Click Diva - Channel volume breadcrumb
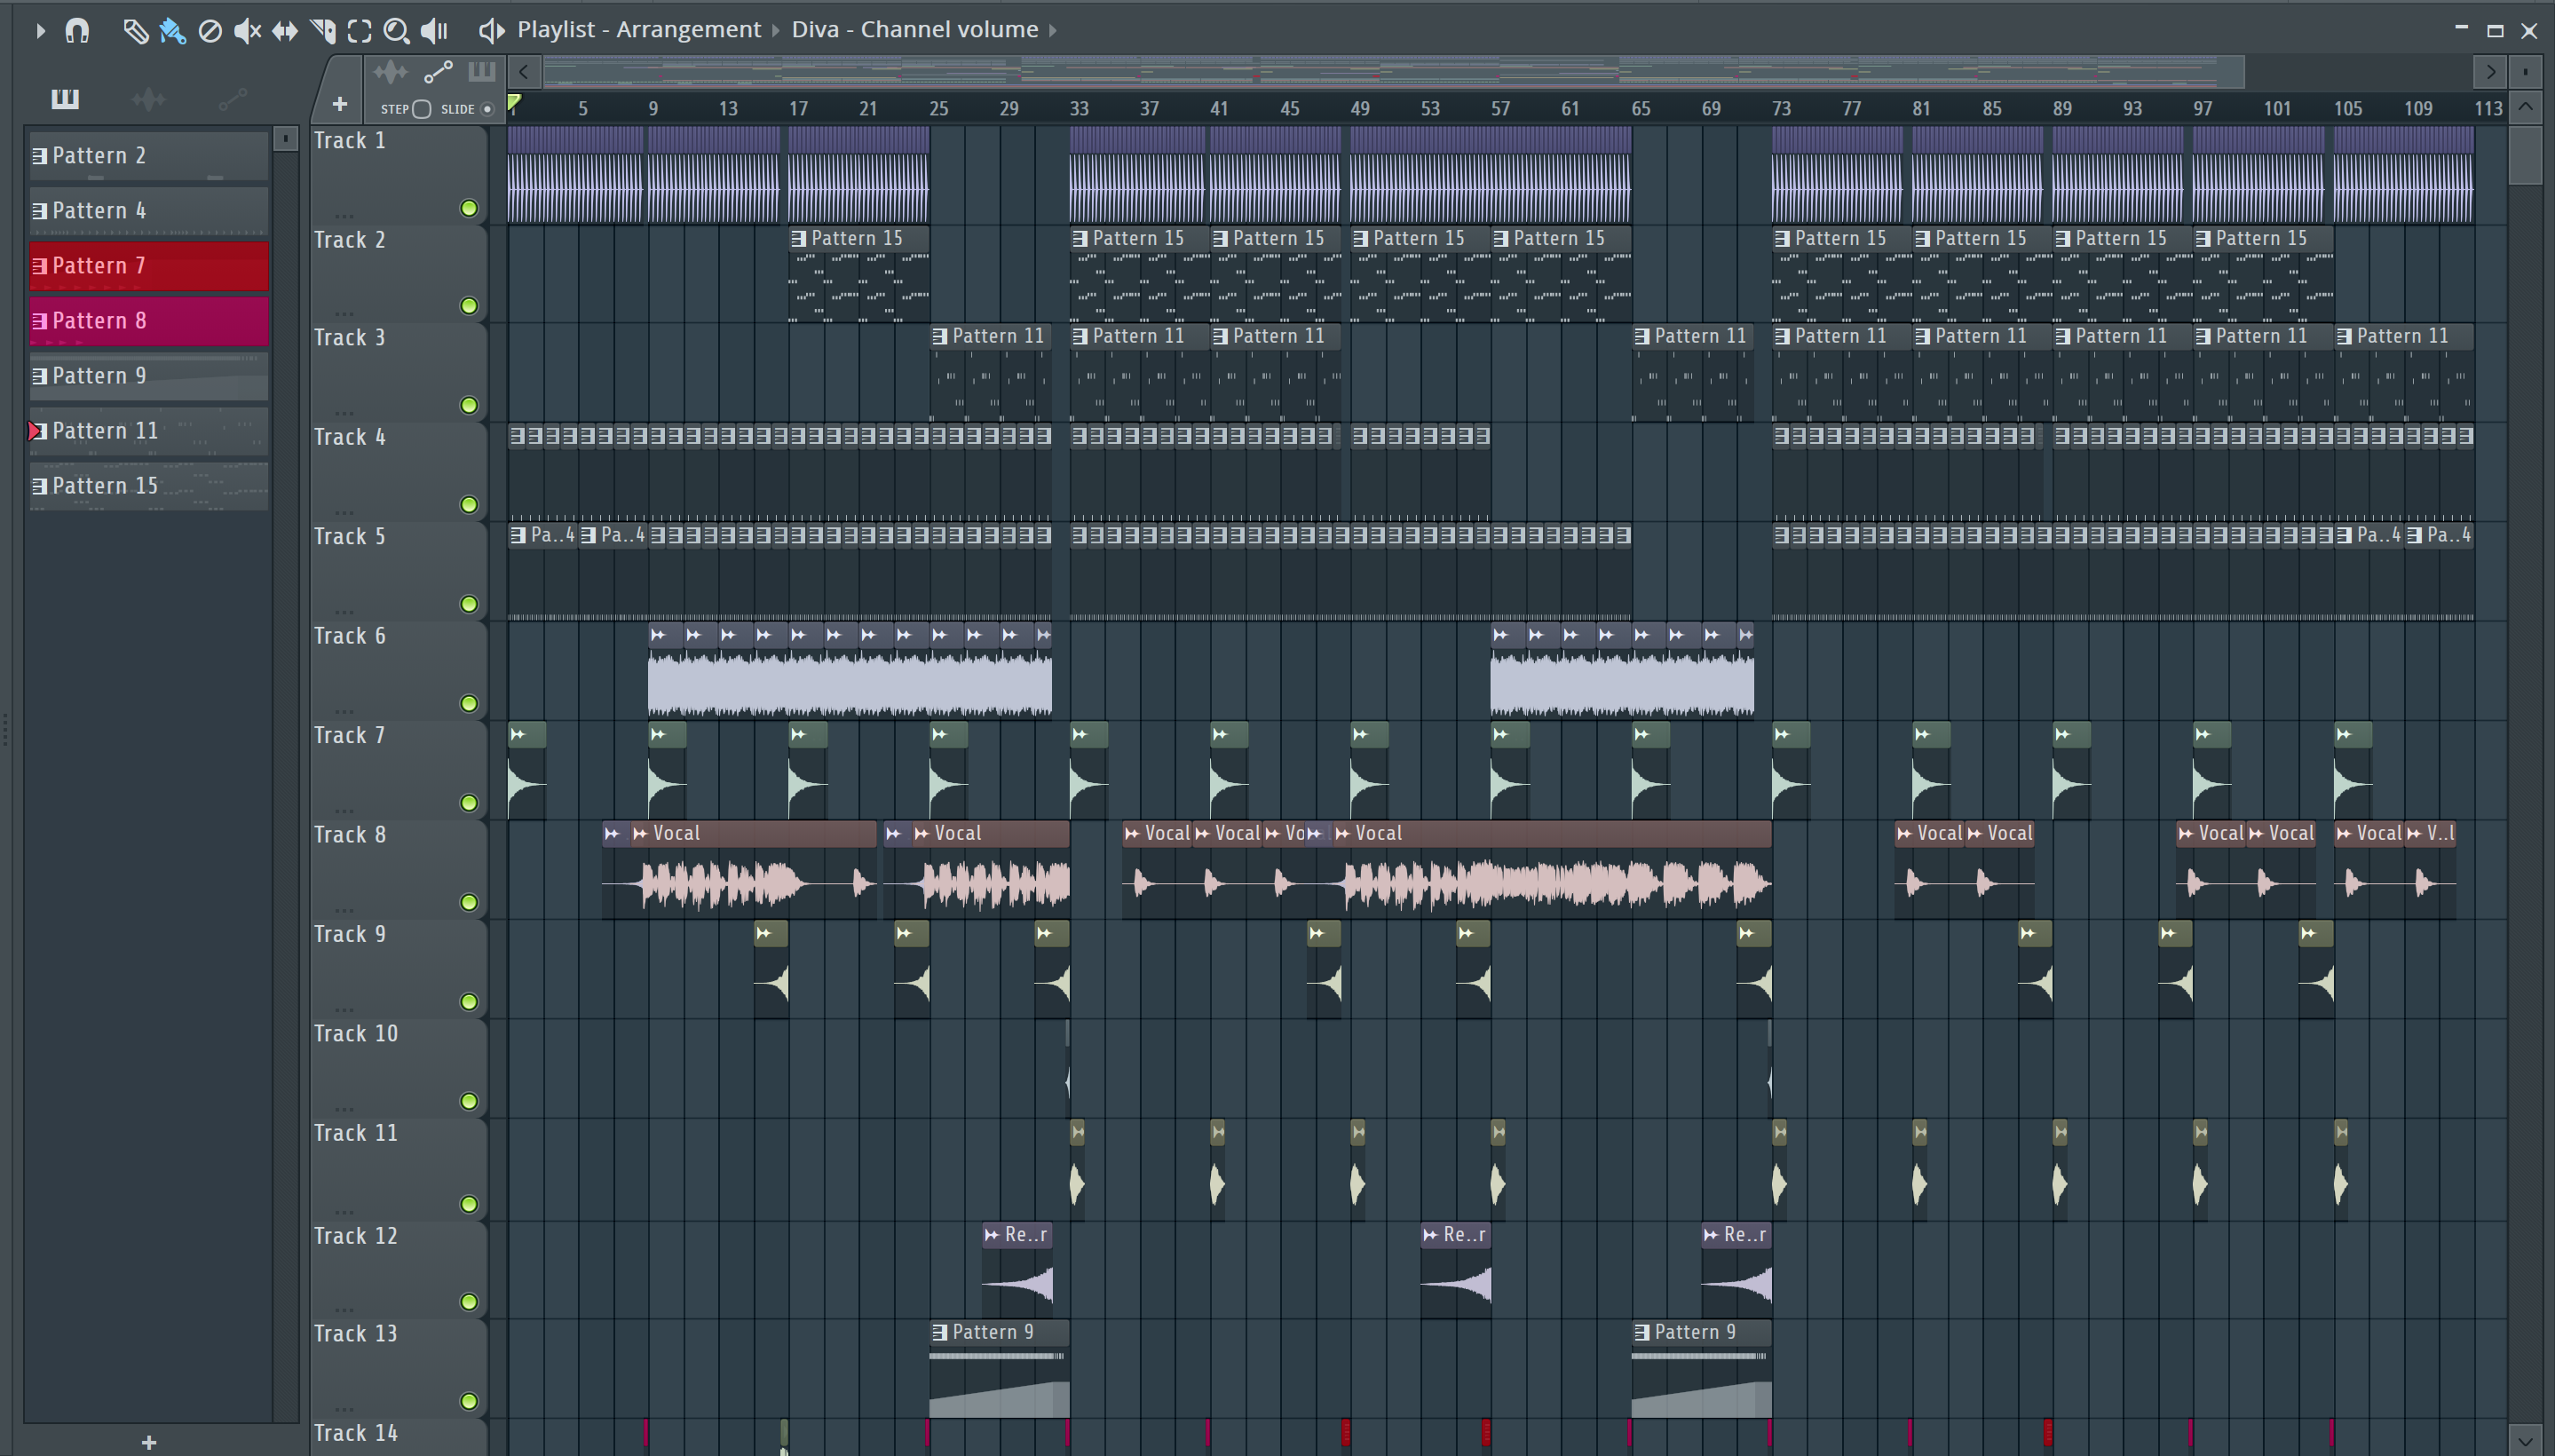The height and width of the screenshot is (1456, 2555). coord(915,30)
